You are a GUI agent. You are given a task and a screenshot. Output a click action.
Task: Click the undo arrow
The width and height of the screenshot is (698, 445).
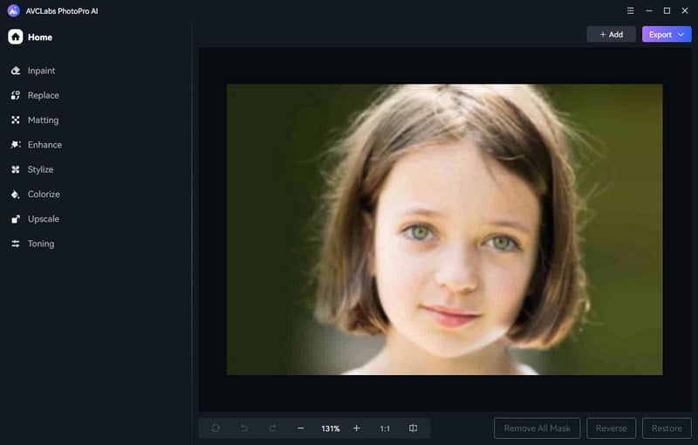click(244, 428)
